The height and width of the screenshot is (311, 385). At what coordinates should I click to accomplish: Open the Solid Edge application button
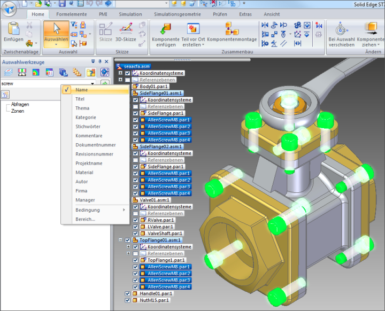coord(9,9)
